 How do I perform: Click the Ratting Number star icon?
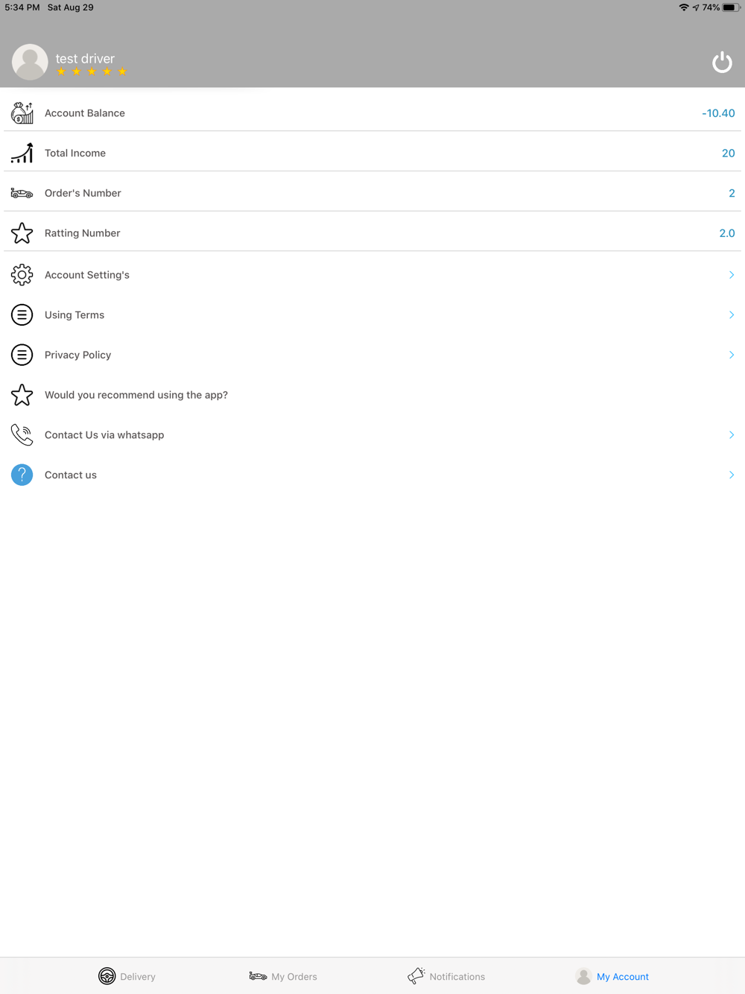tap(22, 233)
